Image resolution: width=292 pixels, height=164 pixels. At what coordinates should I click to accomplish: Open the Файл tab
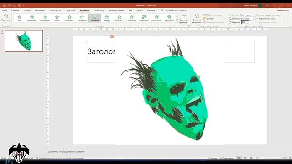[x=5, y=10]
